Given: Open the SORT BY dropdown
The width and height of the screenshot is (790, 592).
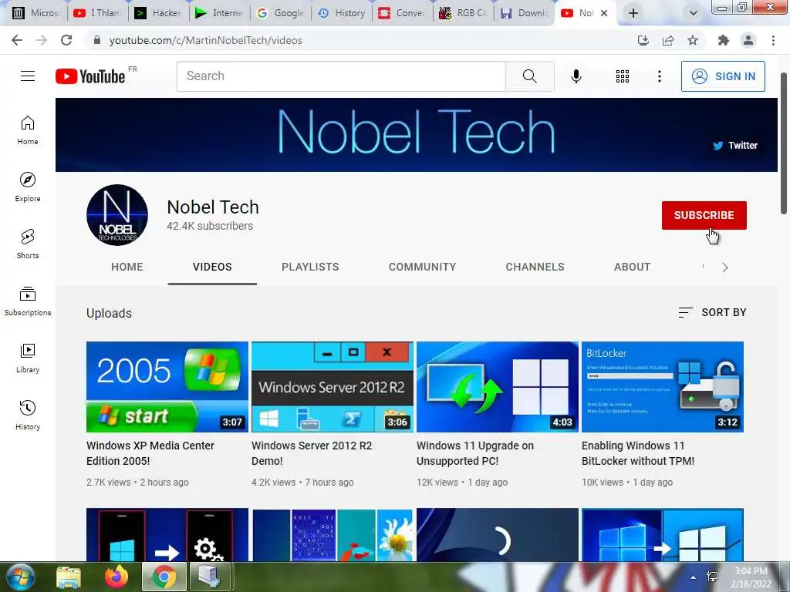Looking at the screenshot, I should (712, 313).
